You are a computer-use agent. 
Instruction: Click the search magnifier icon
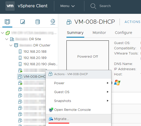93,6
